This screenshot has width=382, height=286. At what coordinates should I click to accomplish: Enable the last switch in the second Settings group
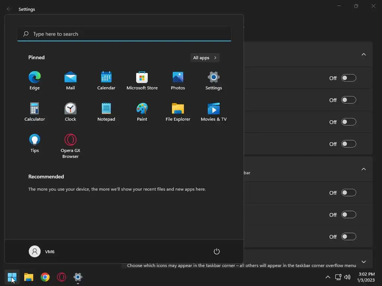(x=349, y=236)
